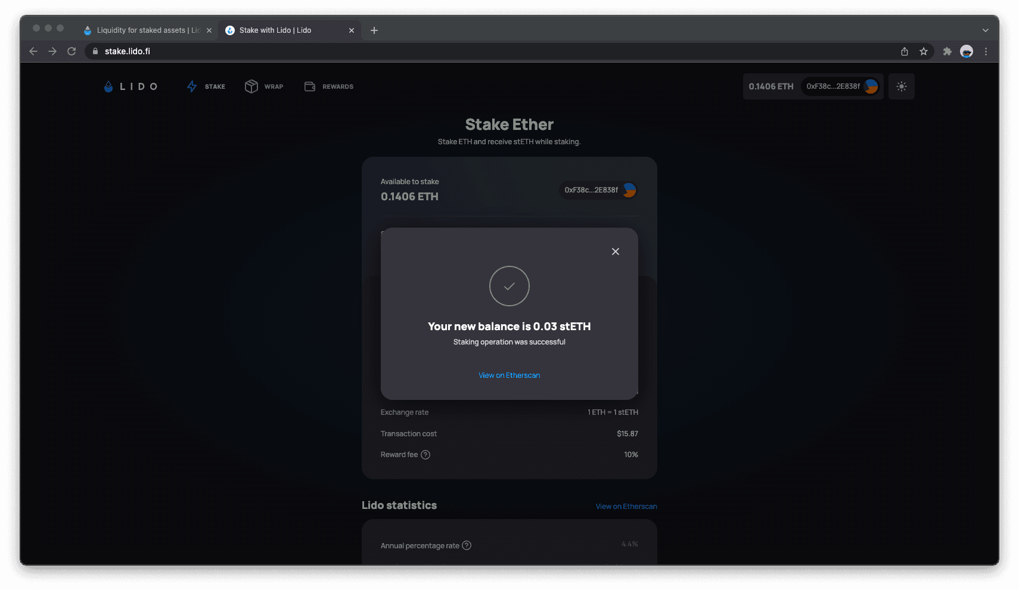Toggle the light theme sun button

902,86
